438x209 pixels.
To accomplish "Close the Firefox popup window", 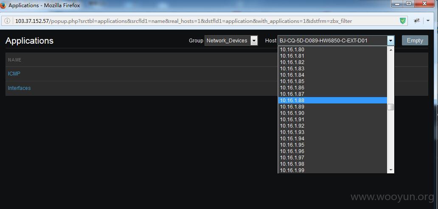I will point(424,4).
